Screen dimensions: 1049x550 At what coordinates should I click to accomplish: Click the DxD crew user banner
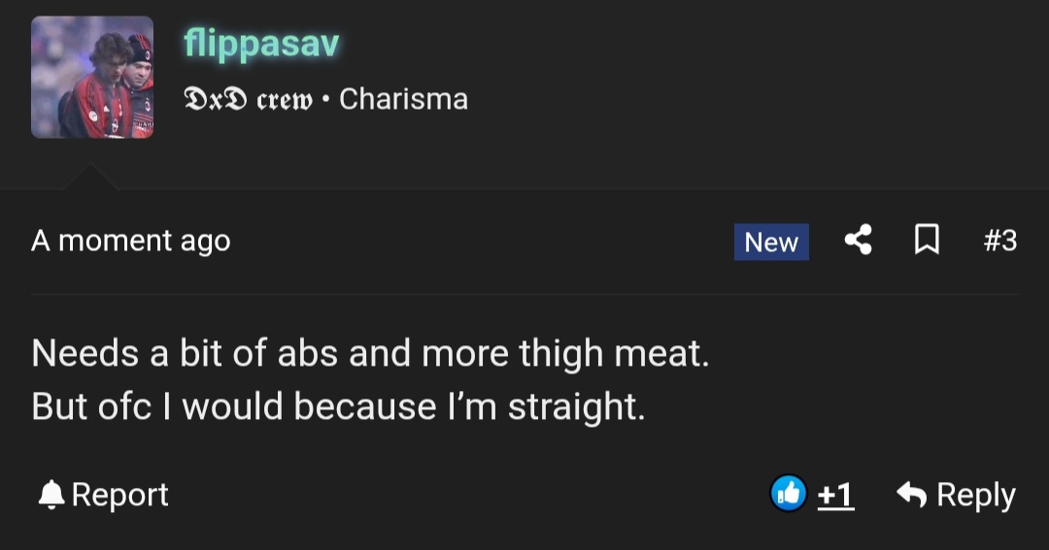[249, 100]
